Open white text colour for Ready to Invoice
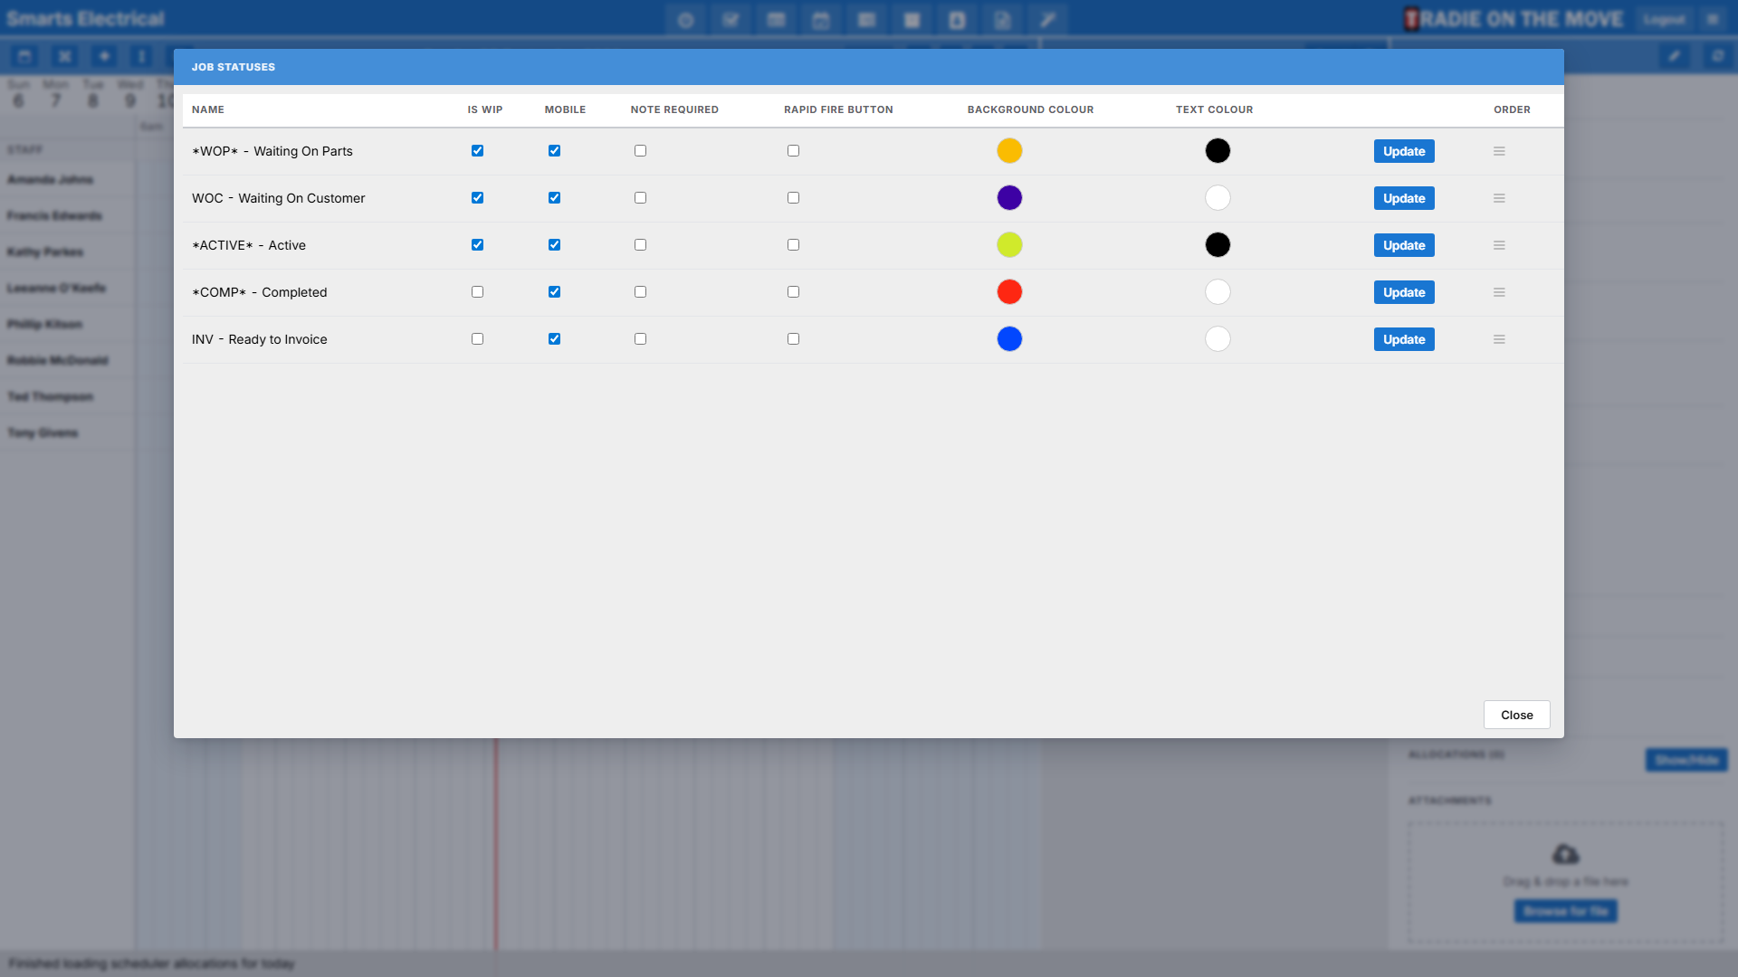Screen dimensions: 1738x977 [1218, 339]
